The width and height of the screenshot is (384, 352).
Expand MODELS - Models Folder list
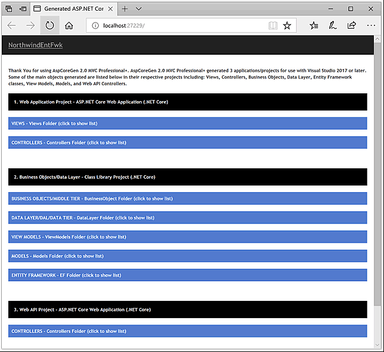[x=188, y=256]
